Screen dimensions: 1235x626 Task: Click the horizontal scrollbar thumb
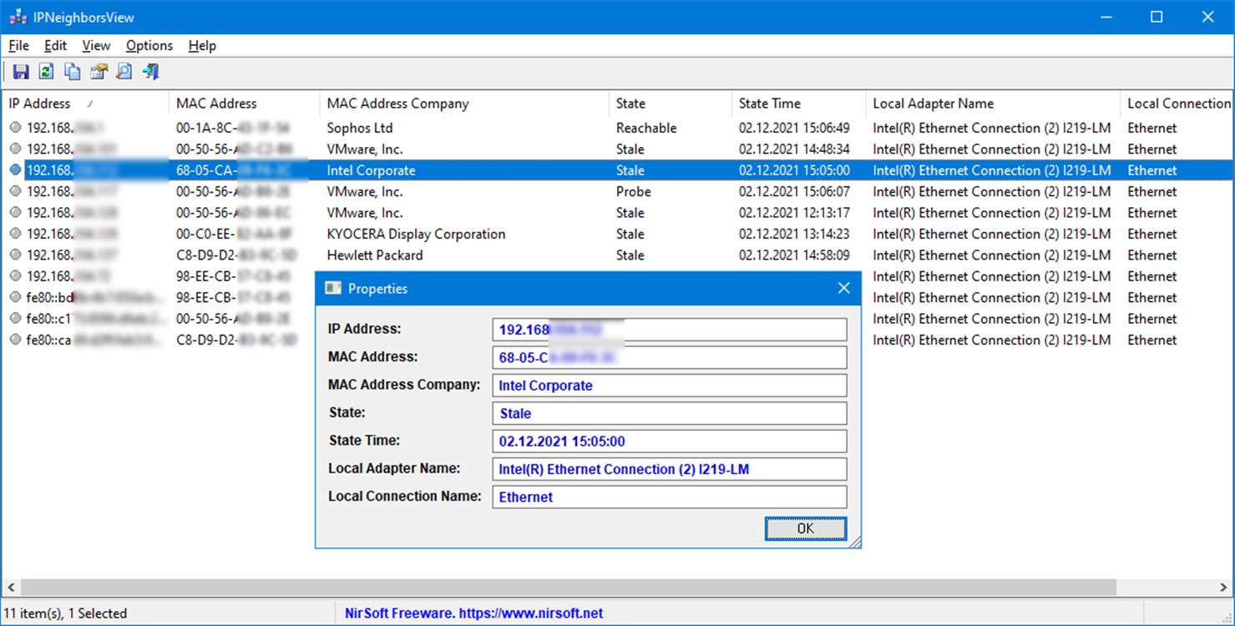tap(568, 588)
